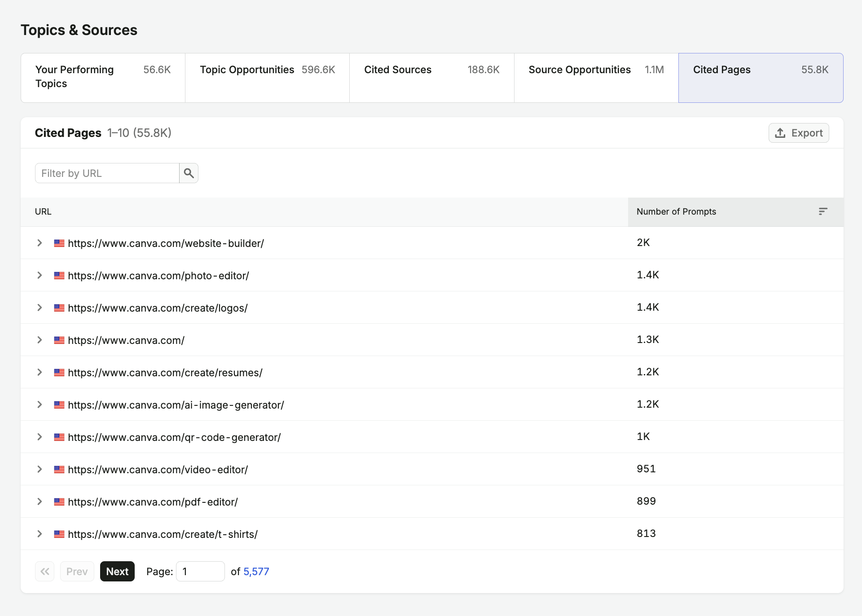Open the pdf-editor URL link
Screen dimensions: 862x616
coord(153,502)
